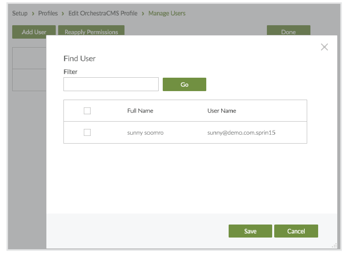Cancel the Find User dialog

[296, 231]
